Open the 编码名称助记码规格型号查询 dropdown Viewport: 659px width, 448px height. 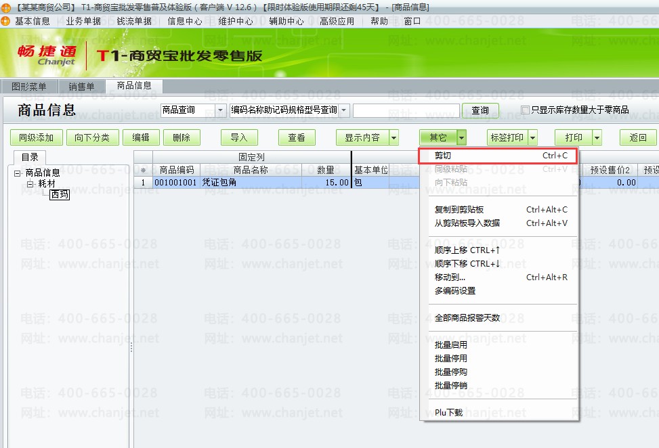[x=344, y=110]
